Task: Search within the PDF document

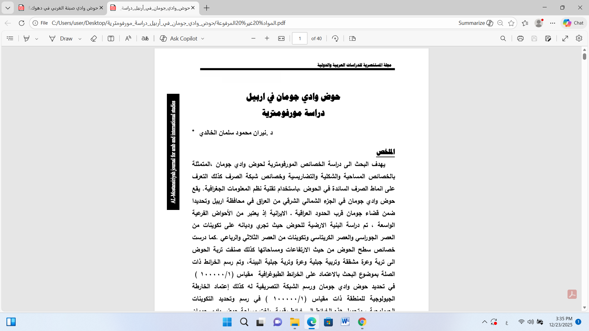Action: (503, 38)
